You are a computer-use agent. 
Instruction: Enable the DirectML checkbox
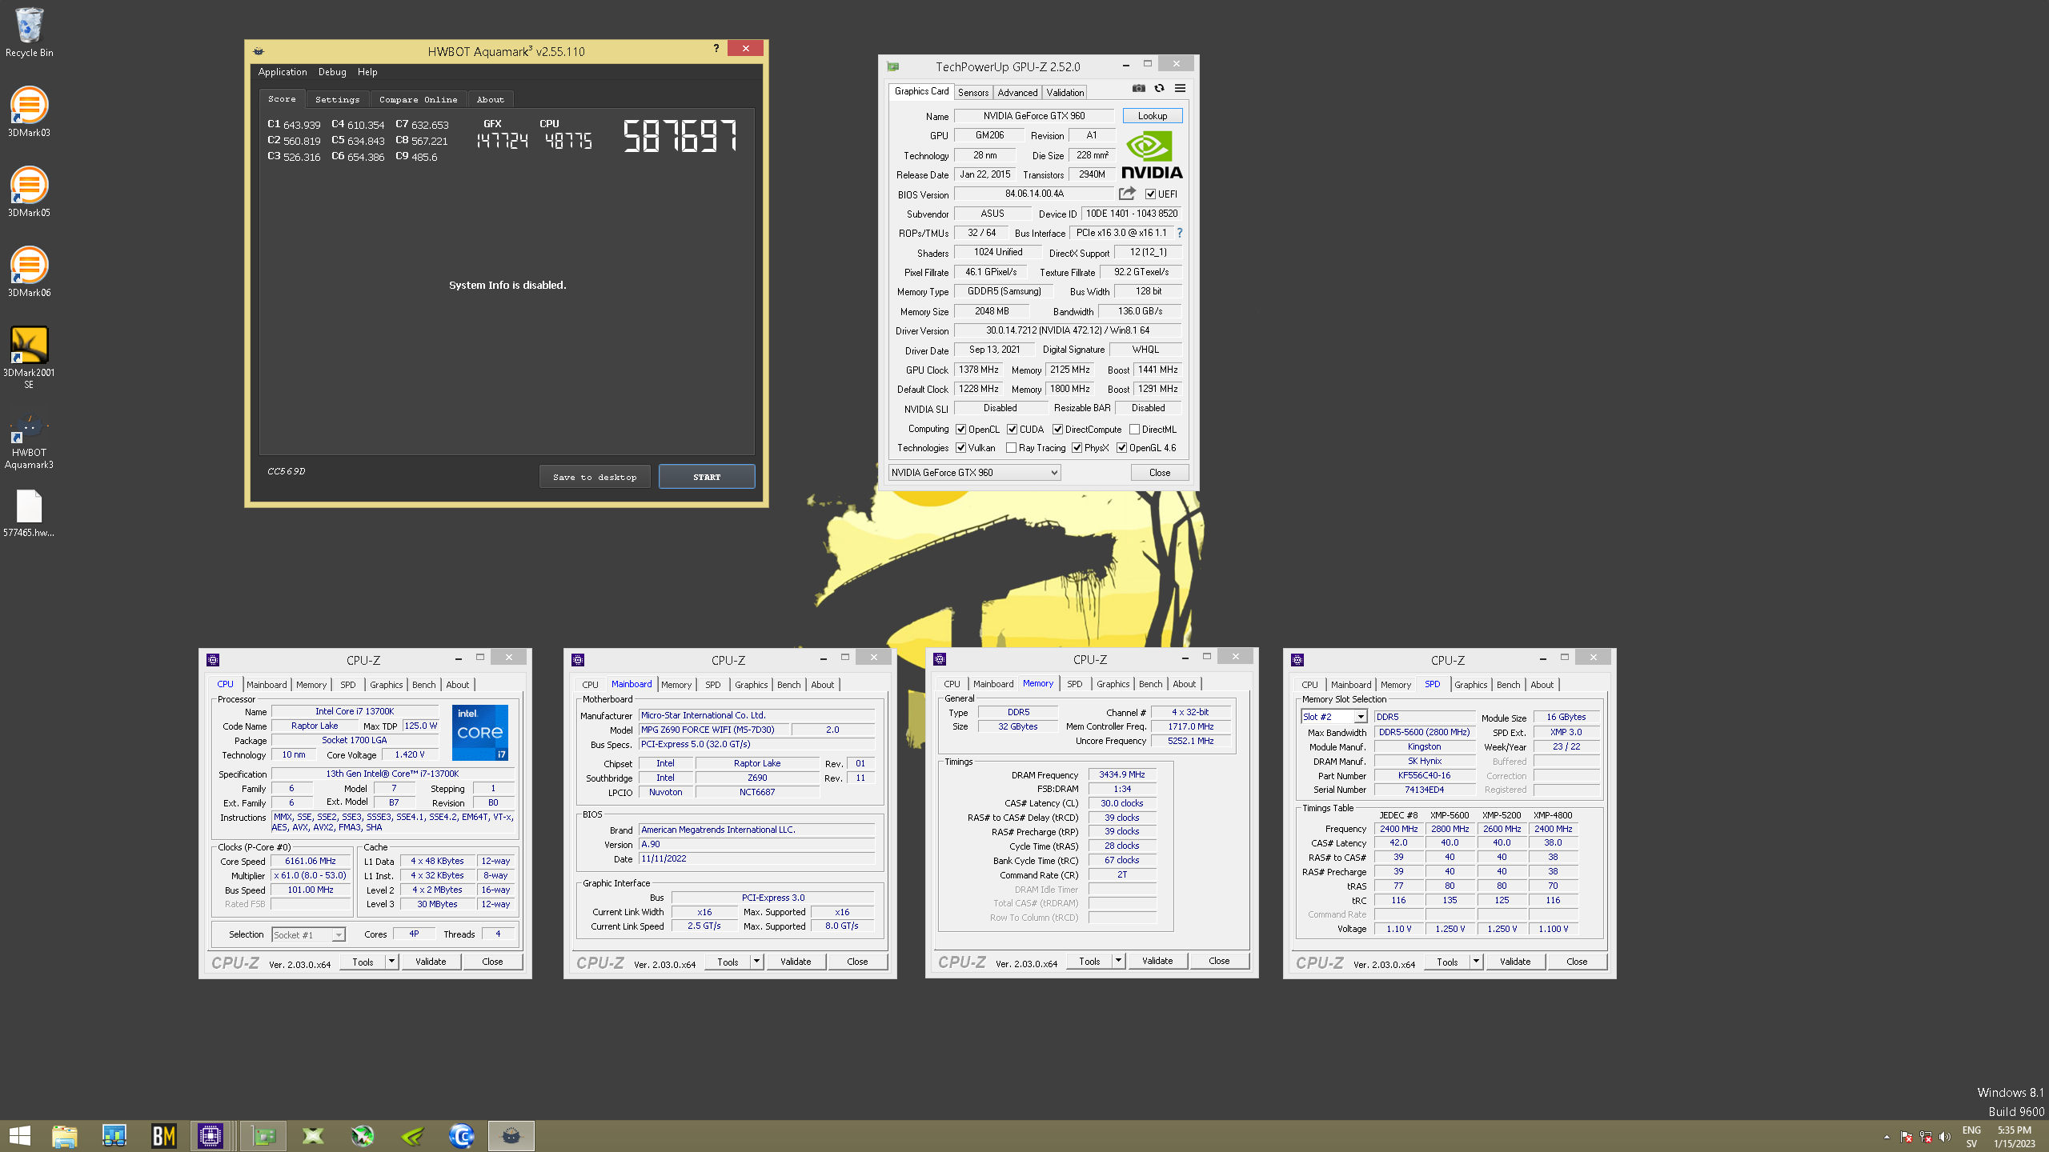[1134, 430]
